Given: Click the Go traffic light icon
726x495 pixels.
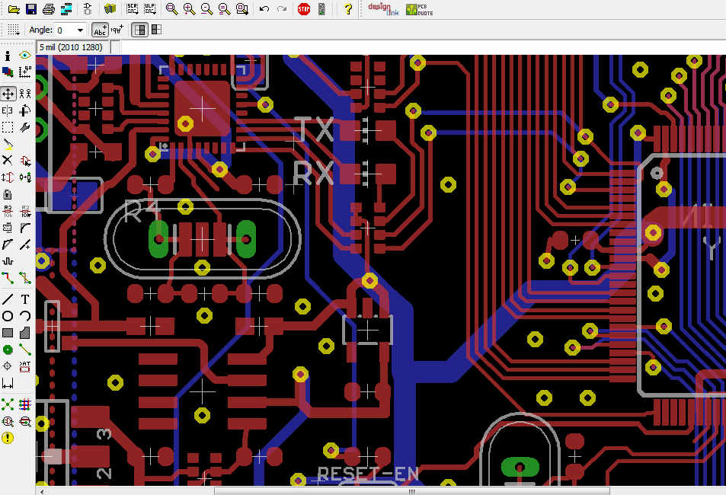Looking at the screenshot, I should point(321,9).
